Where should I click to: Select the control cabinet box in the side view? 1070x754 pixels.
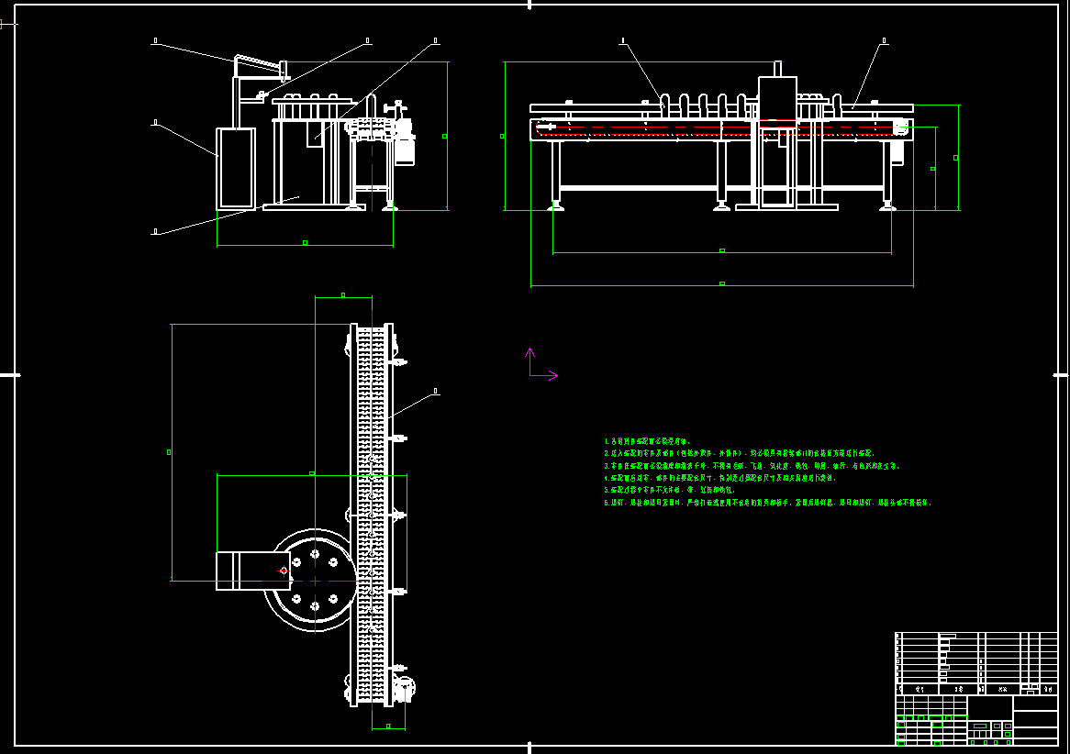(236, 169)
